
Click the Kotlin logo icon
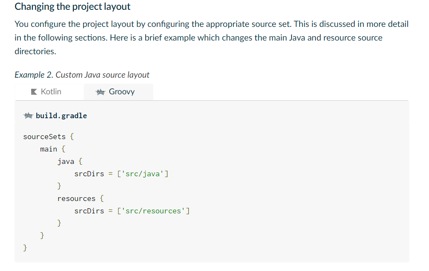[34, 92]
